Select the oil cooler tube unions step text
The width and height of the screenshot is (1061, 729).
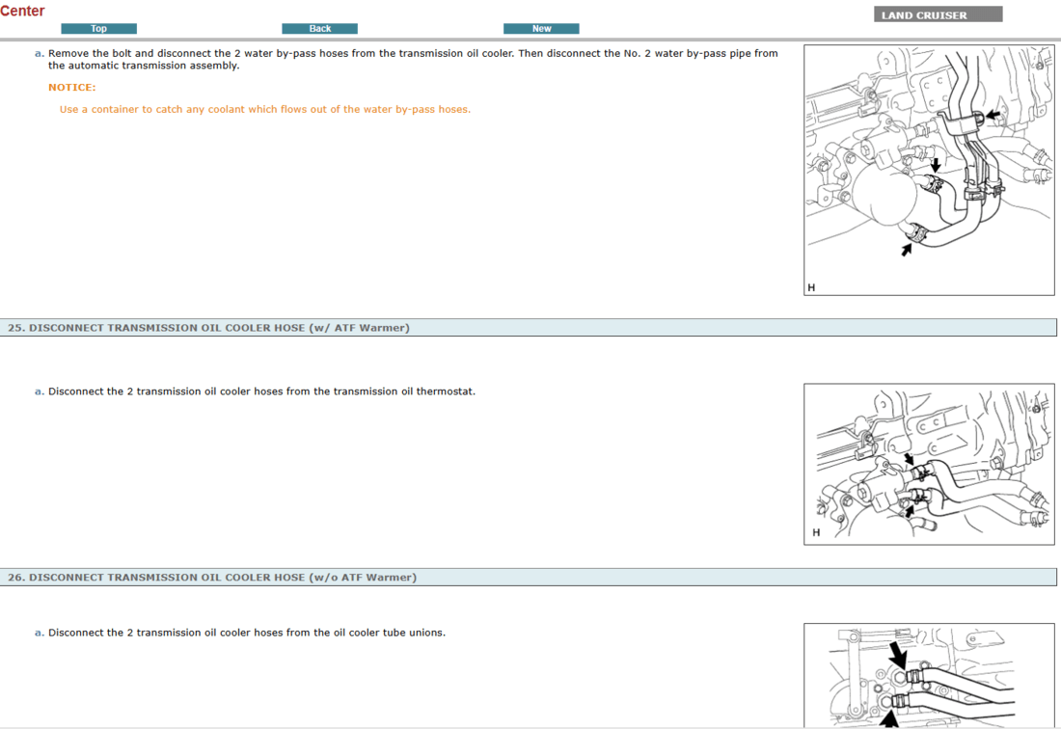pyautogui.click(x=246, y=633)
